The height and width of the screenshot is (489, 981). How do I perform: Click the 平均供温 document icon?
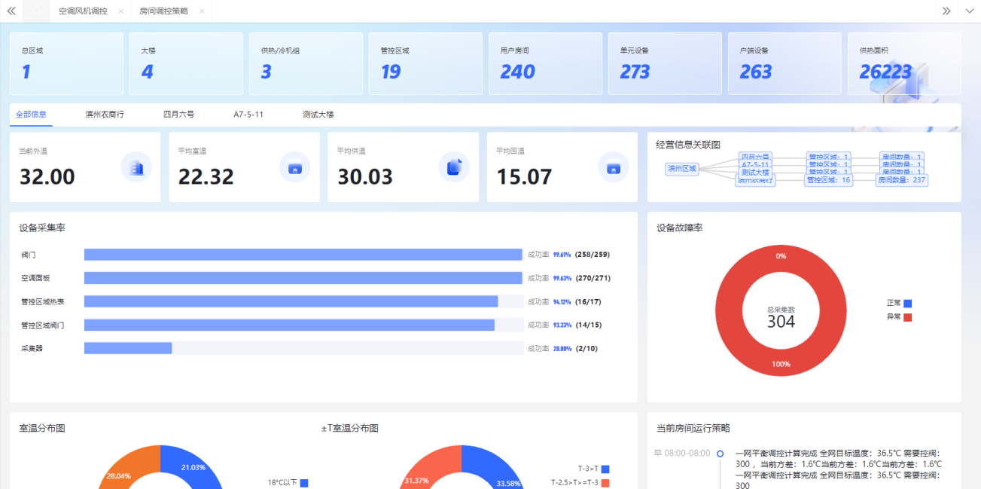click(x=454, y=167)
